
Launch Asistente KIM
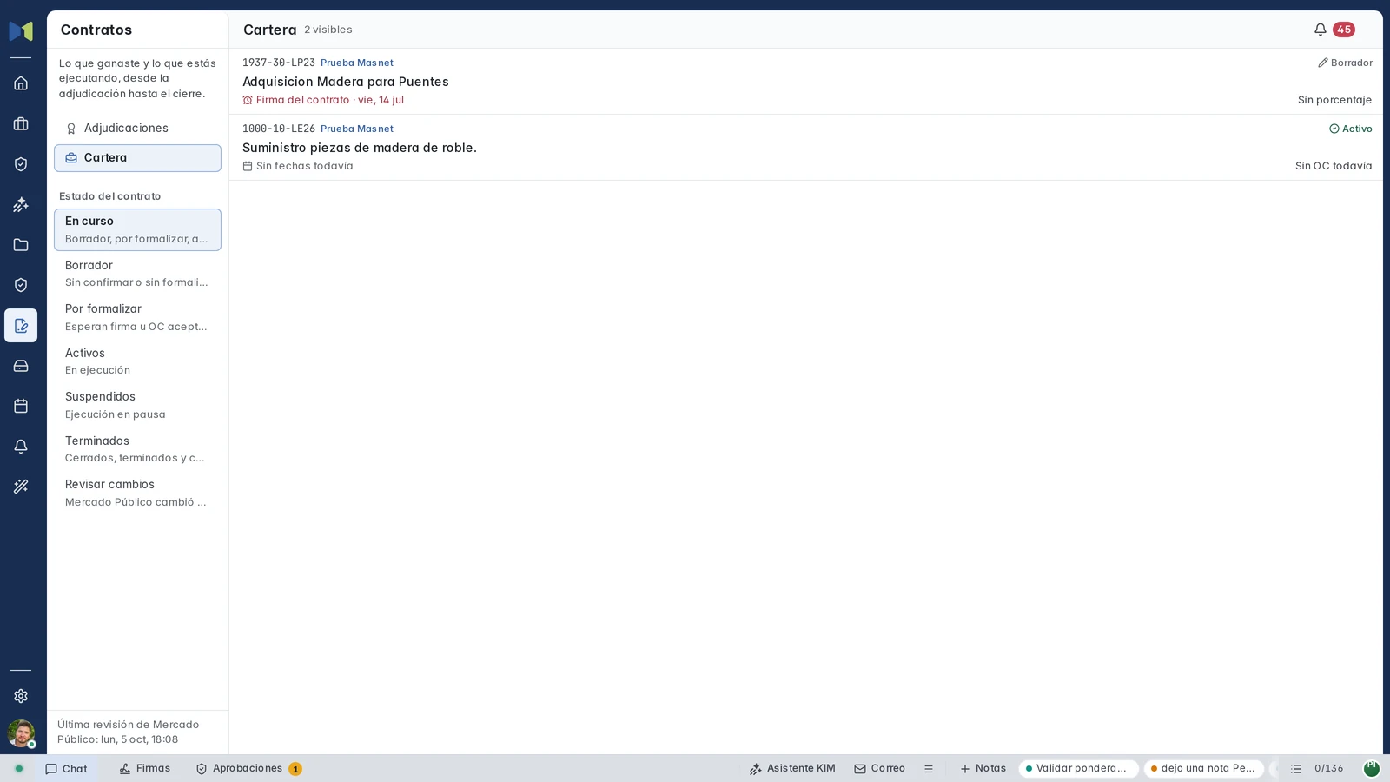point(792,769)
